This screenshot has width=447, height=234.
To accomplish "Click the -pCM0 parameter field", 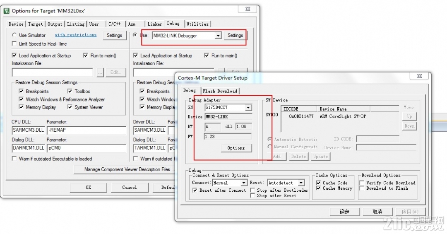I will coord(87,148).
